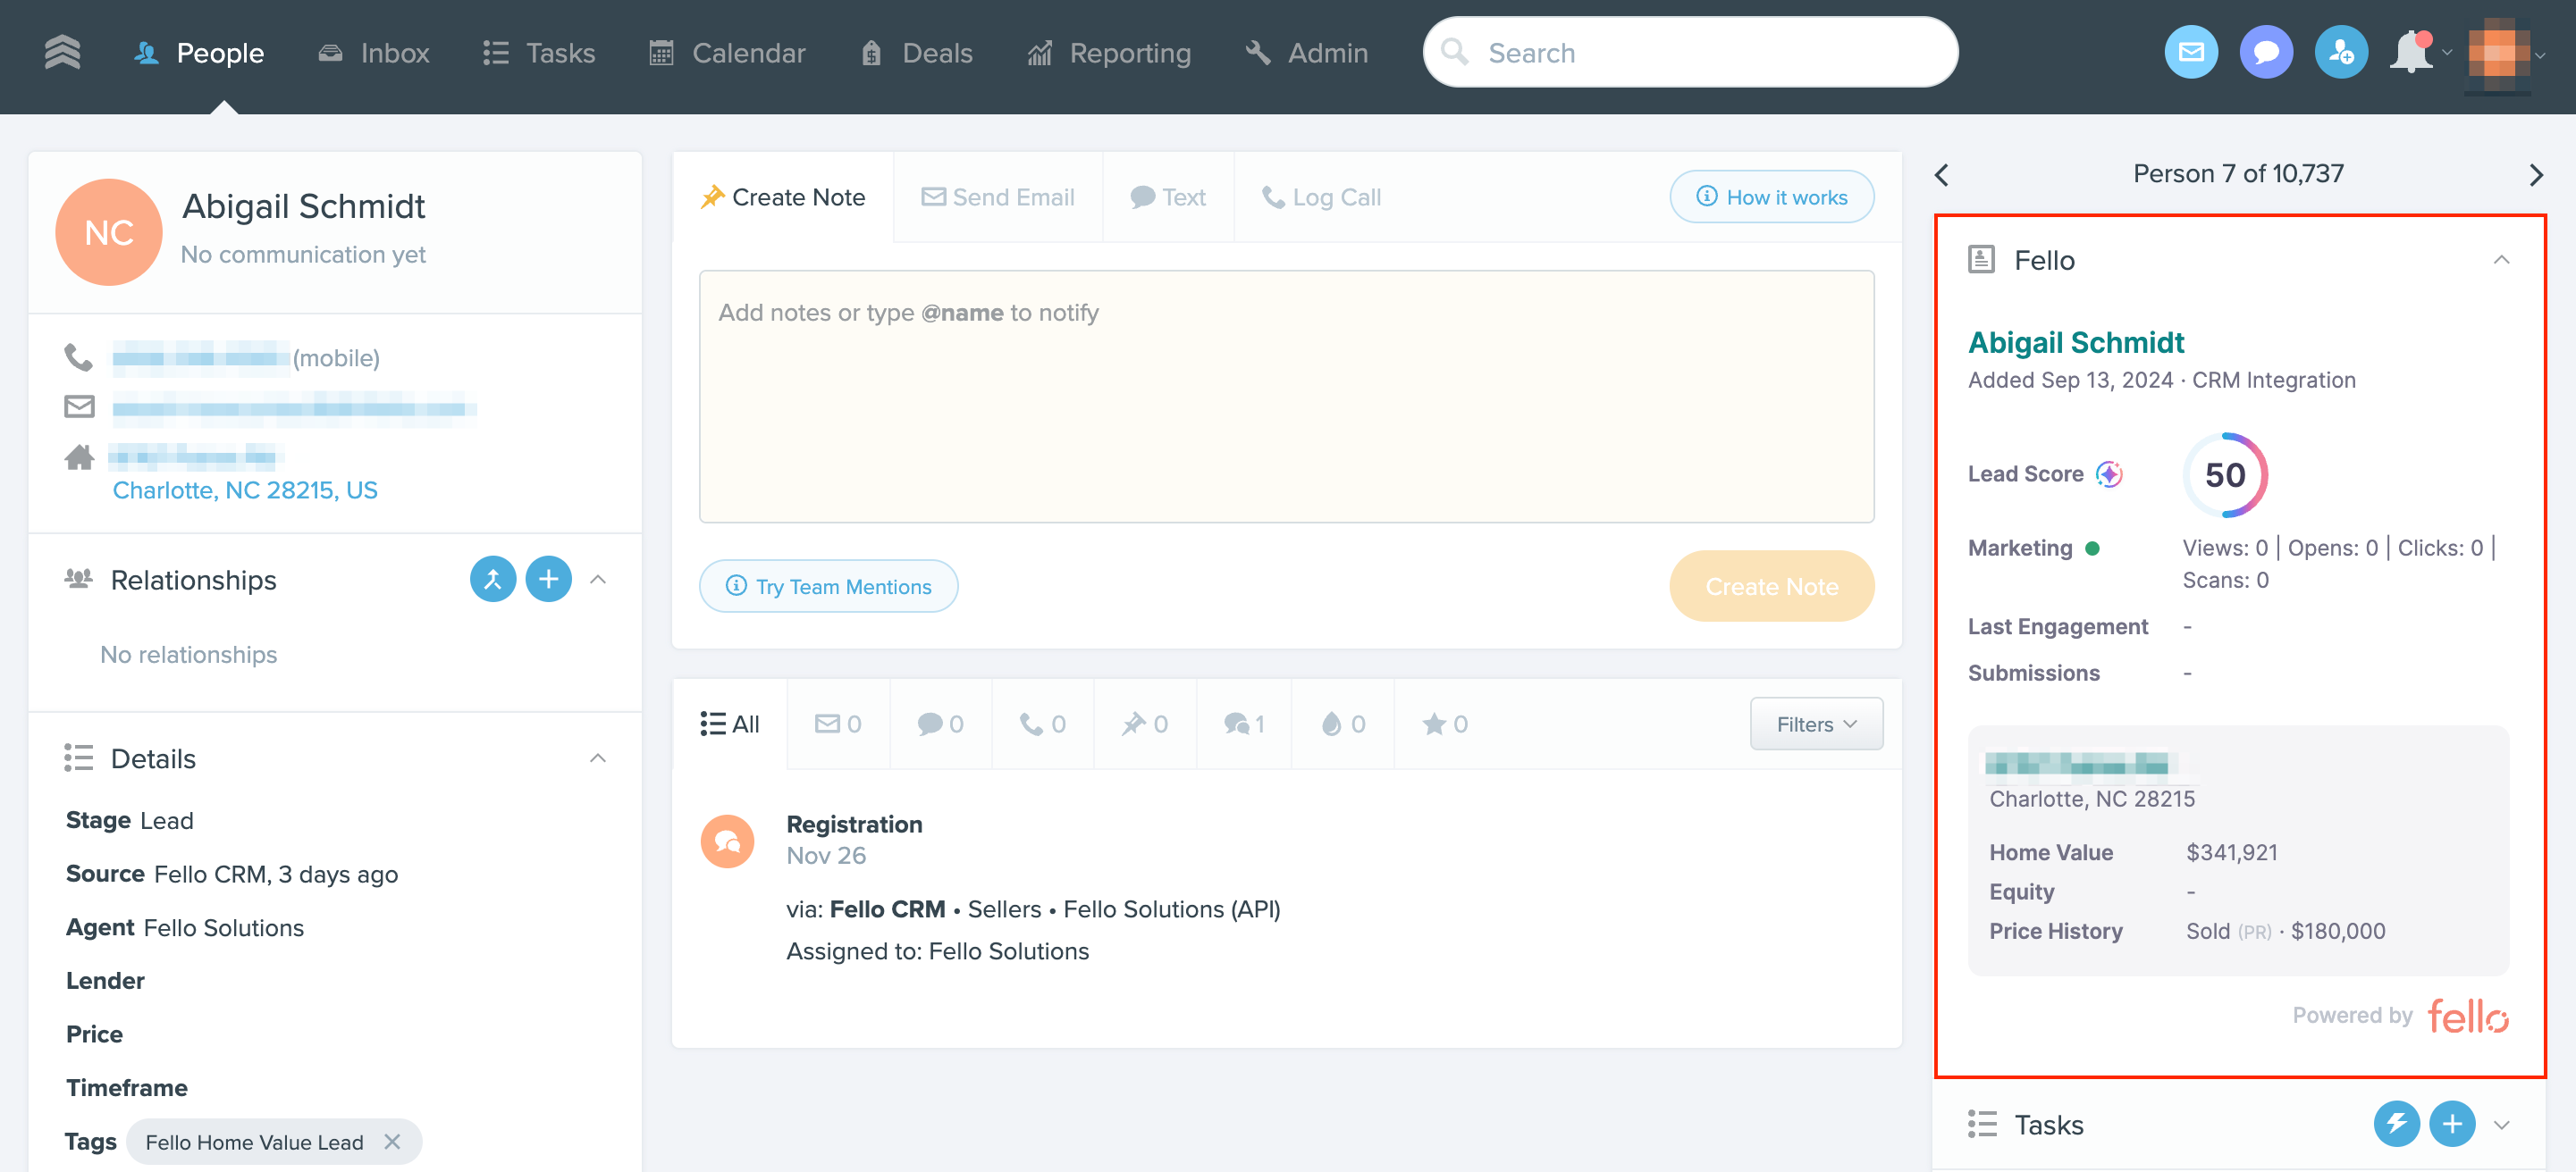
Task: Switch to the Send Email tab
Action: click(998, 197)
